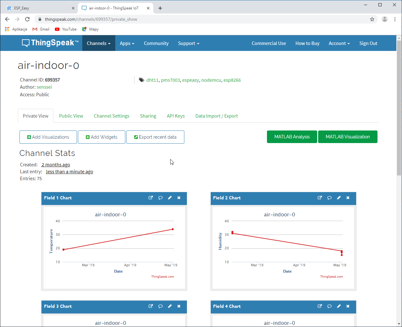Open Field 2 Chart in new window icon
The width and height of the screenshot is (402, 327).
[x=320, y=198]
